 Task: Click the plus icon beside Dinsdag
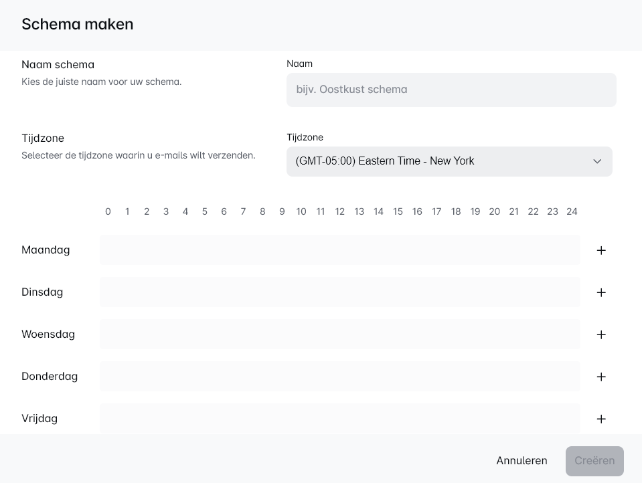coord(600,292)
